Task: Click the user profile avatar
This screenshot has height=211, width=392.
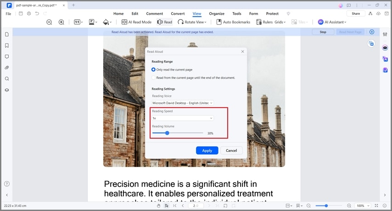Action: tap(341, 5)
